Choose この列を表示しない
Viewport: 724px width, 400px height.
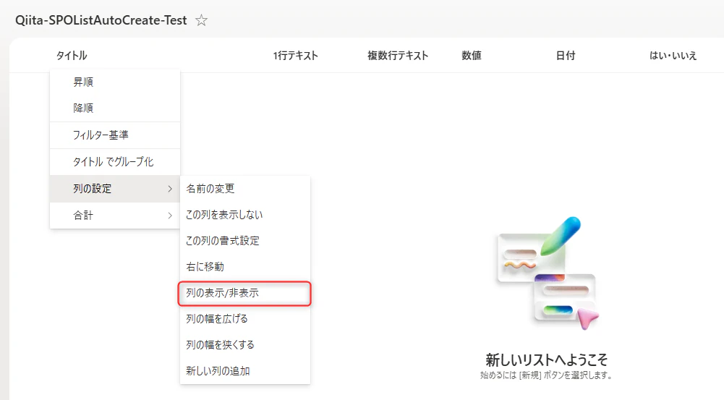tap(244, 215)
